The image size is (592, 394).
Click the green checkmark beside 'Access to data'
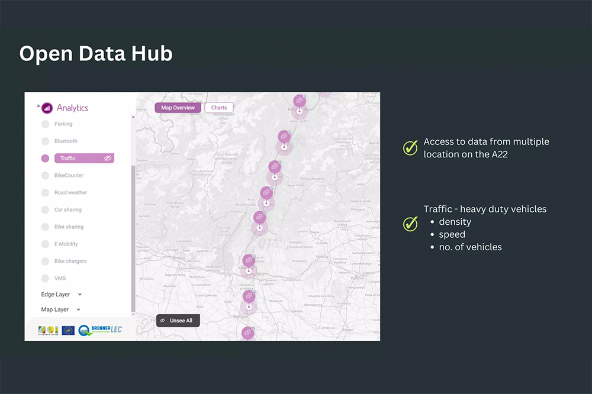coord(410,147)
